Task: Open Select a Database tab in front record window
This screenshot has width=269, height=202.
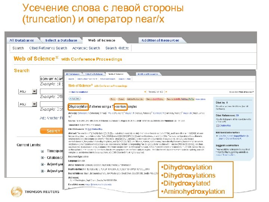Action: [94, 74]
